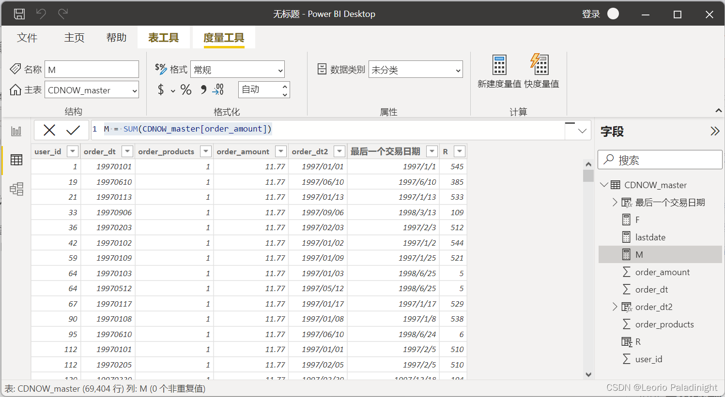Switch to the 度量工具 (Measure tools) tab
This screenshot has width=725, height=397.
click(x=224, y=38)
